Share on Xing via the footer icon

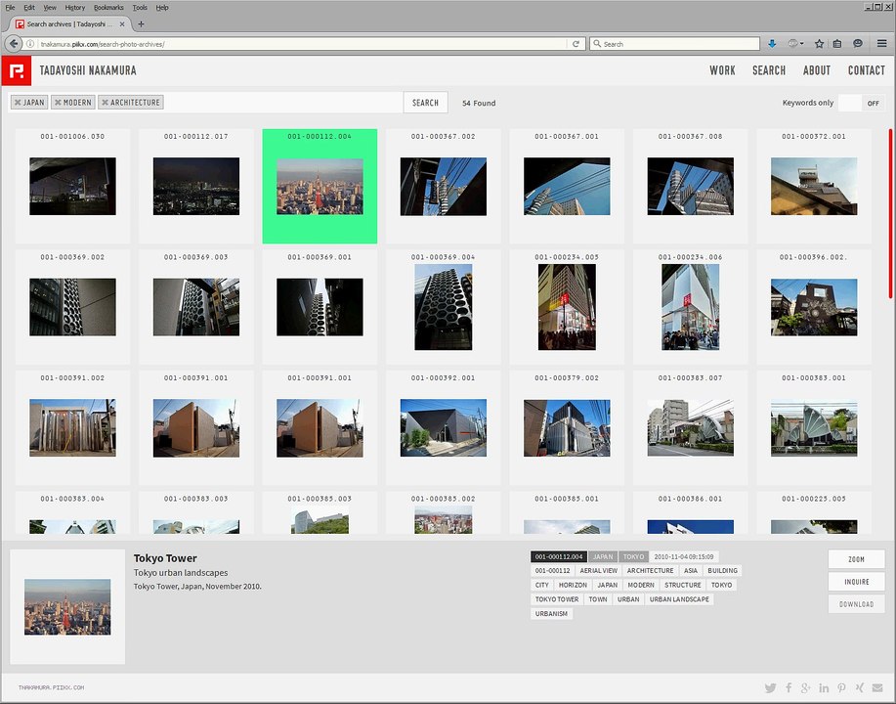[860, 688]
